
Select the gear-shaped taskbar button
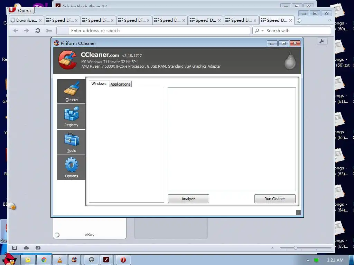tap(91, 260)
